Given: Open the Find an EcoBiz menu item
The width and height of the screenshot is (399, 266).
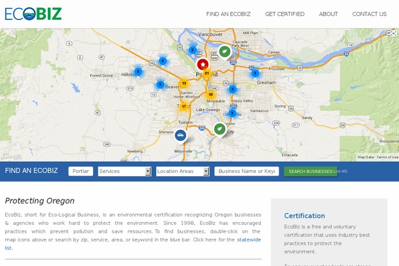Looking at the screenshot, I should point(228,14).
